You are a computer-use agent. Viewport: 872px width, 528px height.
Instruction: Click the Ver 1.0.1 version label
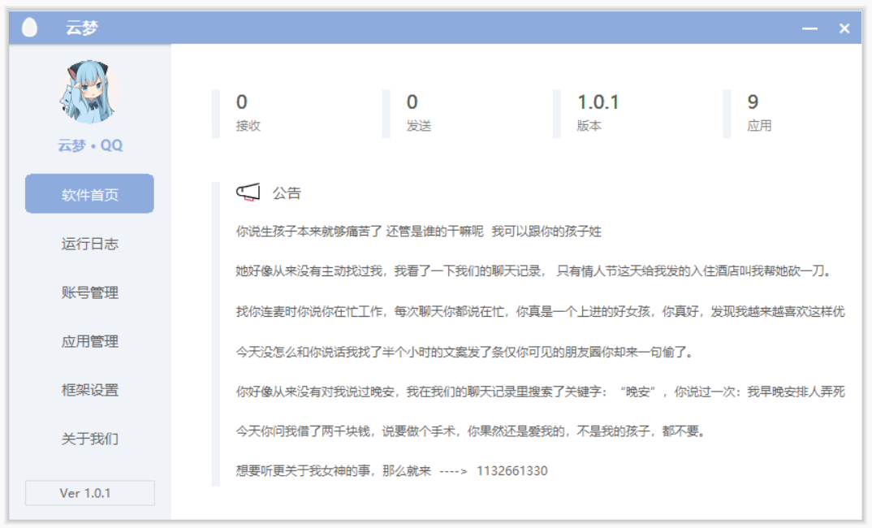(x=89, y=493)
